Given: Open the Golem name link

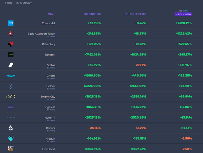Looking at the screenshot, I should 51,86.
